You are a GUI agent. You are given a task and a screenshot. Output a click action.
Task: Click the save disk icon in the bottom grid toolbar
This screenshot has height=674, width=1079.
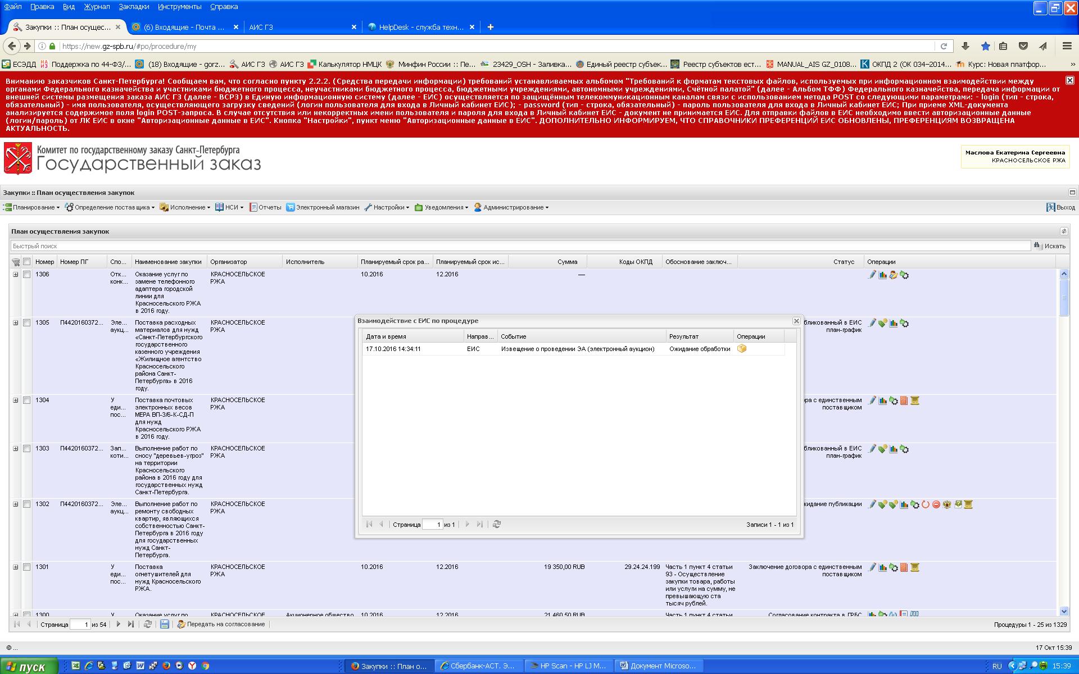click(x=165, y=624)
